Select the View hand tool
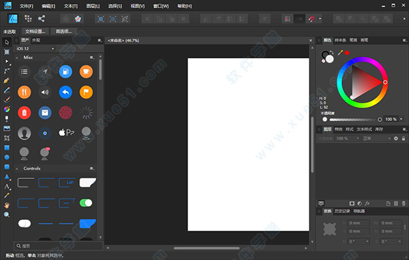This screenshot has height=260, width=409. [x=7, y=206]
